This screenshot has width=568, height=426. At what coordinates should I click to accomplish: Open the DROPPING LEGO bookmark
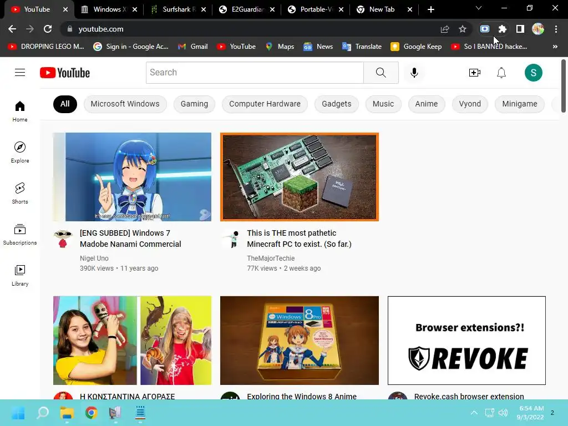coord(46,47)
